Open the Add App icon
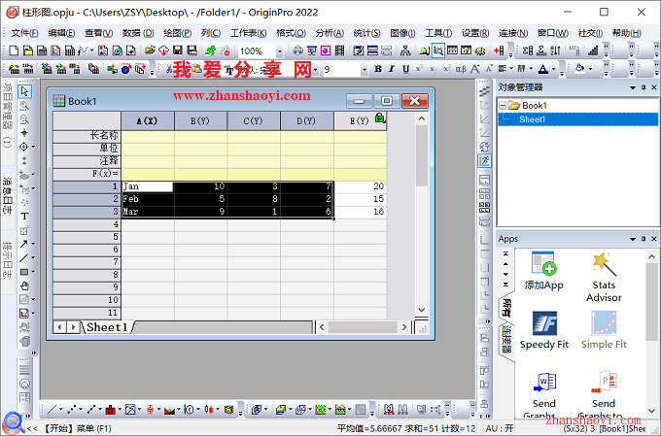Image resolution: width=661 pixels, height=436 pixels. tap(543, 271)
